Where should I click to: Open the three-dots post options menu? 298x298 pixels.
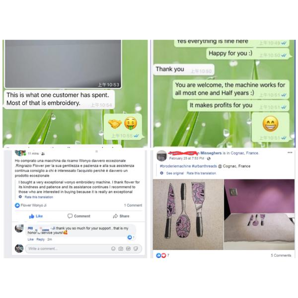[x=290, y=152]
